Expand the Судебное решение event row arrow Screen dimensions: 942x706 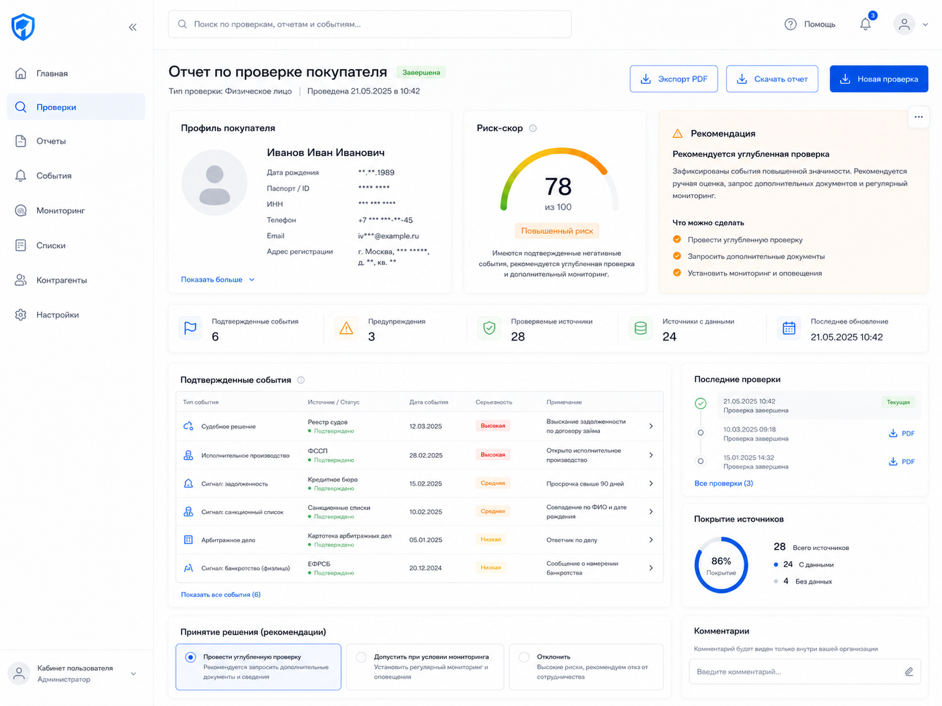point(651,426)
